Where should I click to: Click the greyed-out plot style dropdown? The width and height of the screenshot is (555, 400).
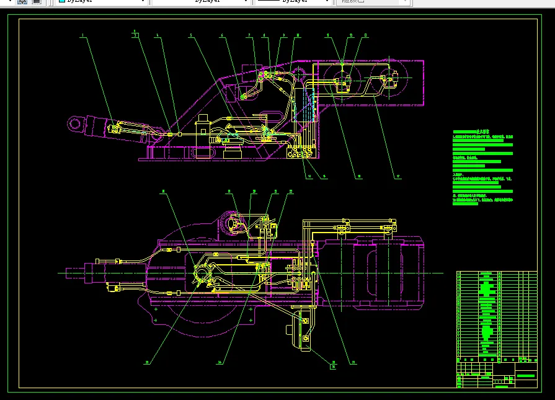tap(372, 2)
